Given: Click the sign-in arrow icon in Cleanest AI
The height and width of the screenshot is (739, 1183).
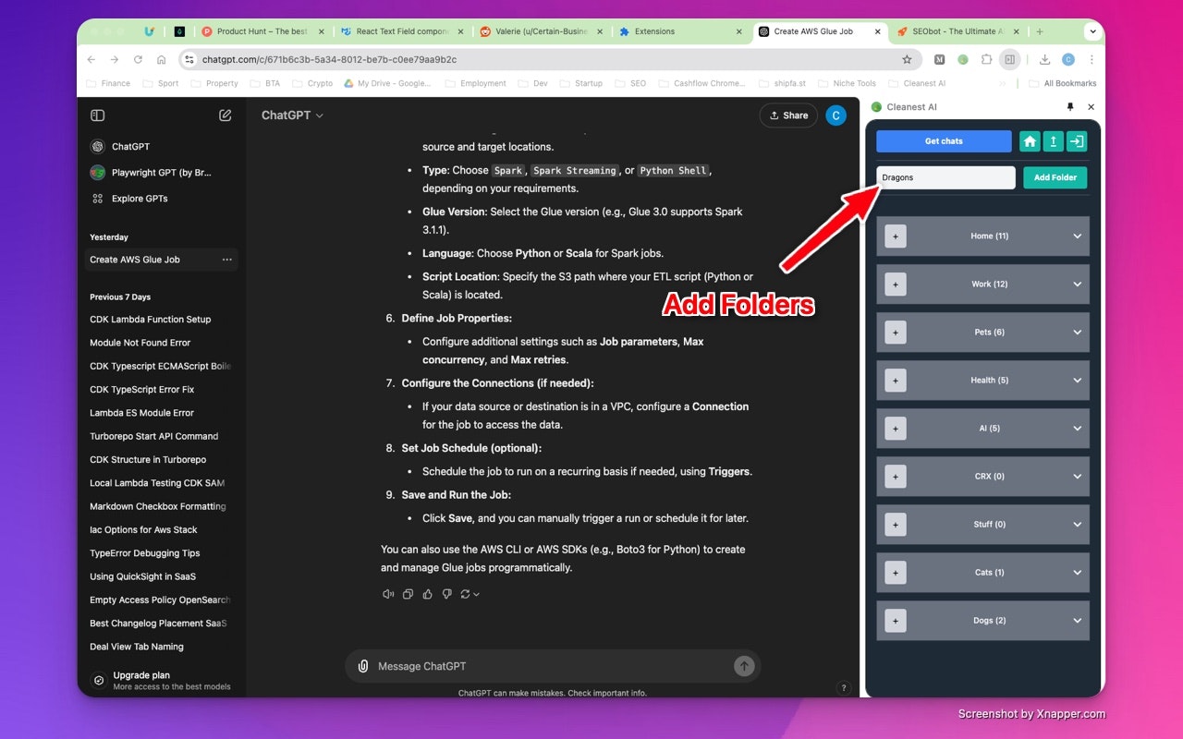Looking at the screenshot, I should (1076, 141).
